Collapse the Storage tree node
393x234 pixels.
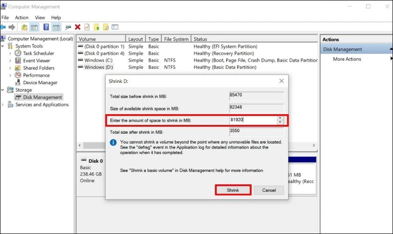click(3, 90)
